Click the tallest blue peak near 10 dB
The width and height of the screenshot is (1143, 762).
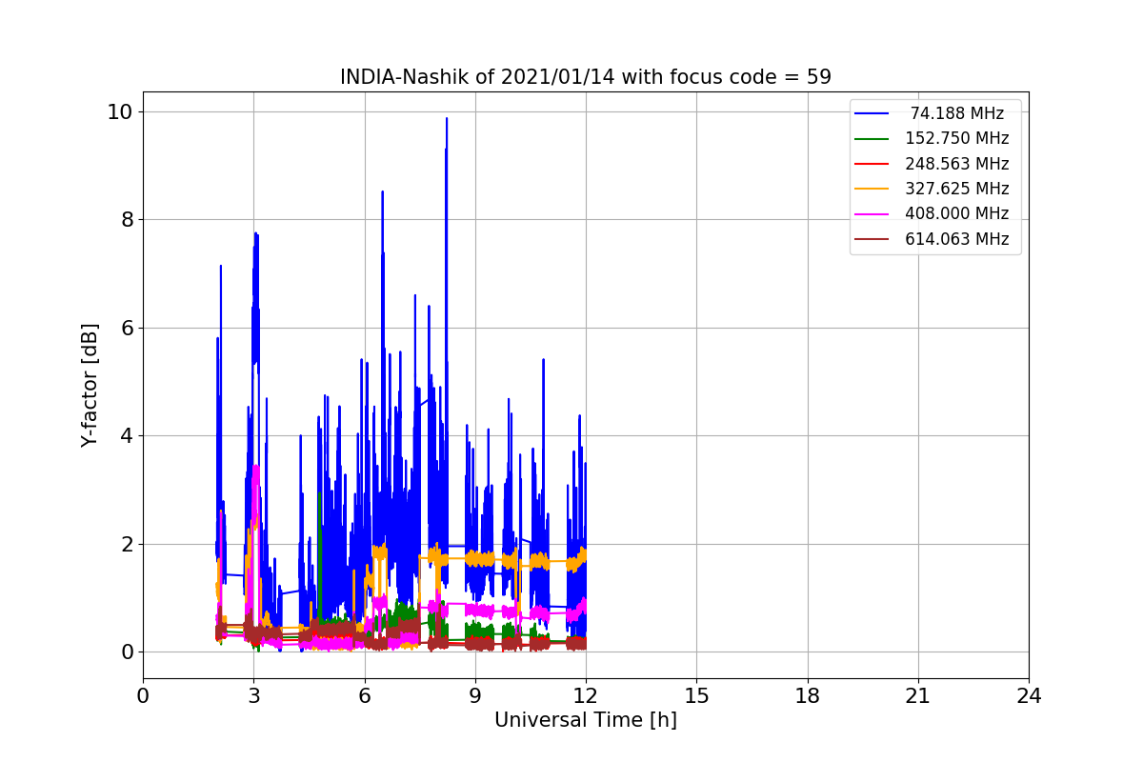point(446,120)
